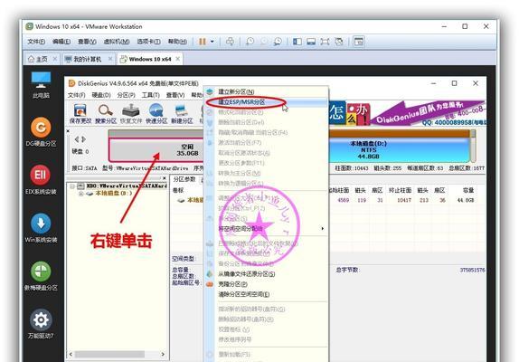Close the Windows 10 x64 tab

[178, 59]
